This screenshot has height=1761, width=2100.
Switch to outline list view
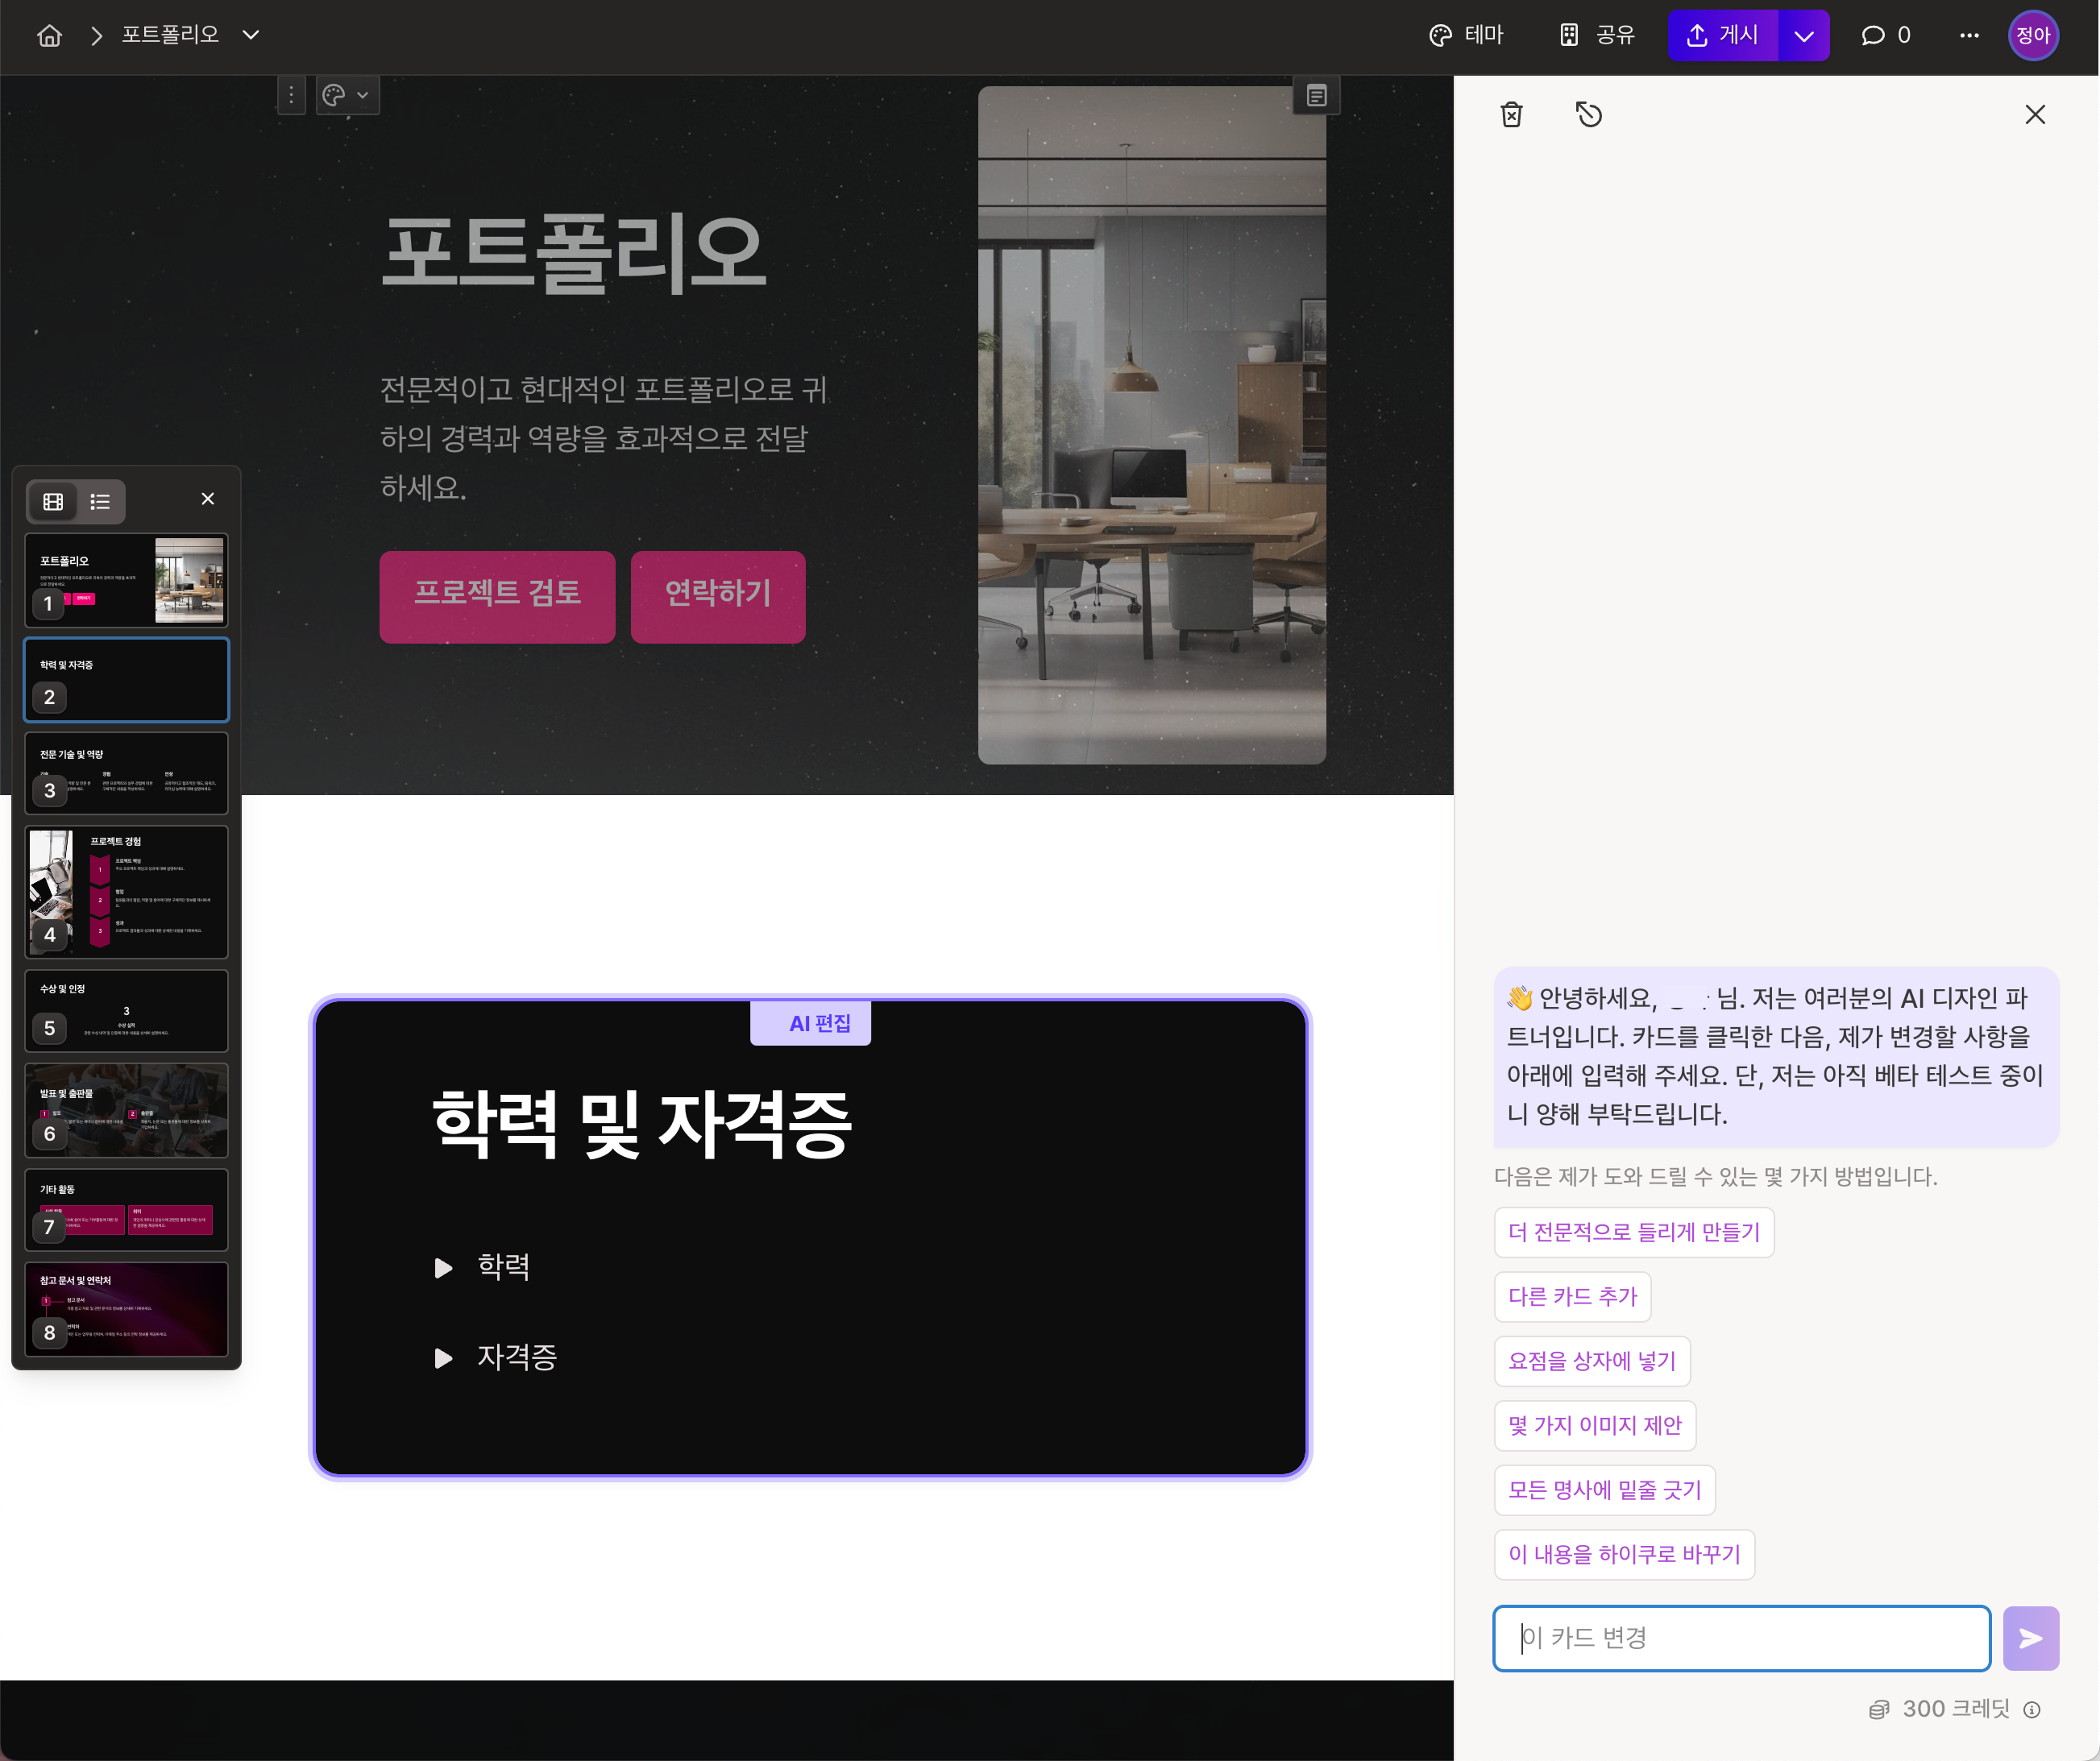(100, 502)
